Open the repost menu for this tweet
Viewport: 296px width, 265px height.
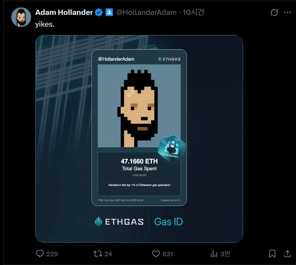98,254
